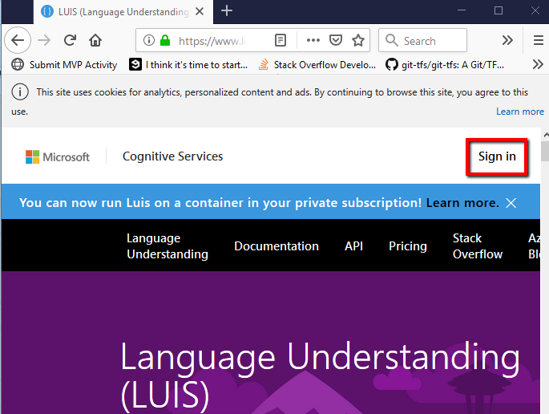549x414 pixels.
Task: Open Documentation nav item
Action: tap(277, 246)
